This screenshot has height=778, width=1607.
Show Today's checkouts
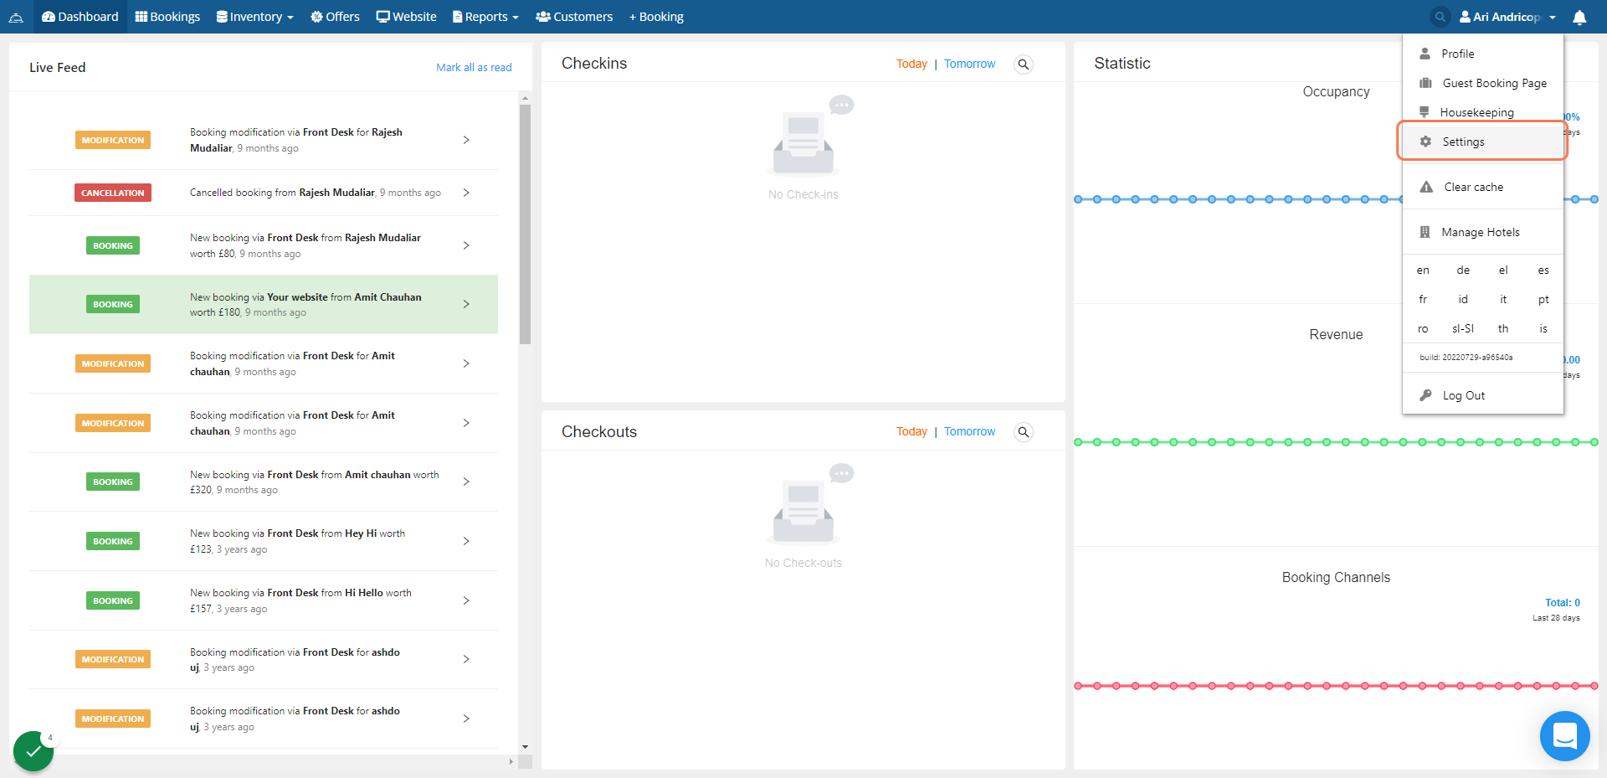[911, 431]
